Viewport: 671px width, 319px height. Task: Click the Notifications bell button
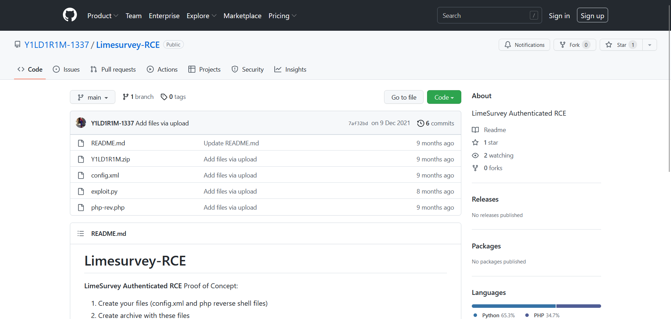tap(524, 45)
